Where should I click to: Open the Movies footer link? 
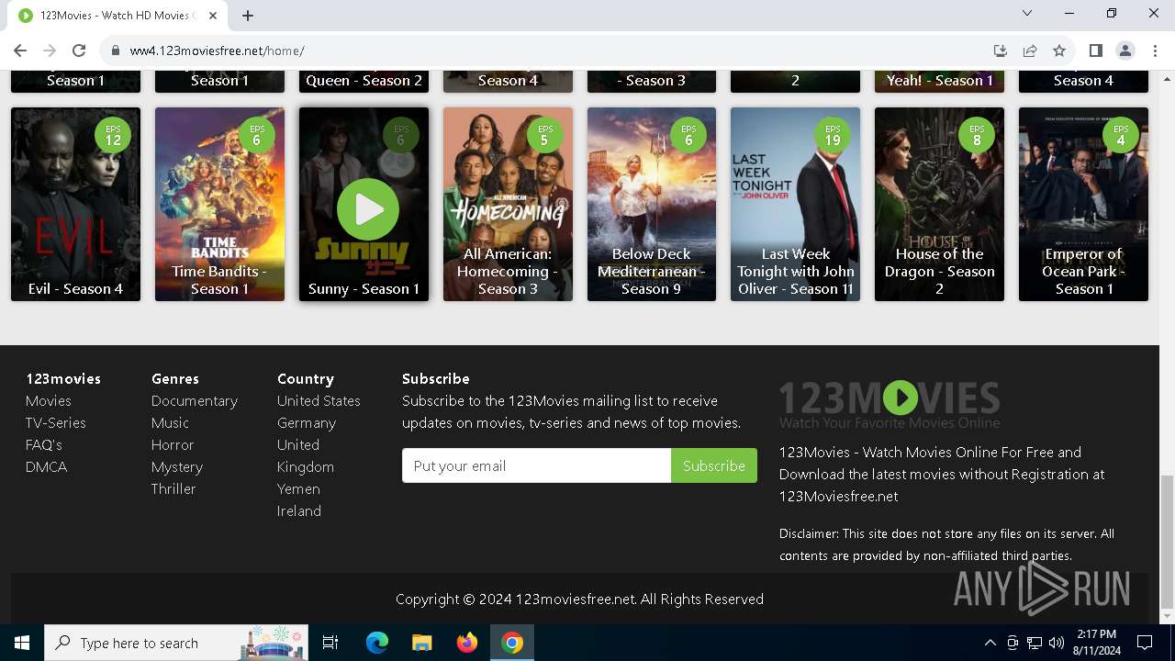coord(49,401)
